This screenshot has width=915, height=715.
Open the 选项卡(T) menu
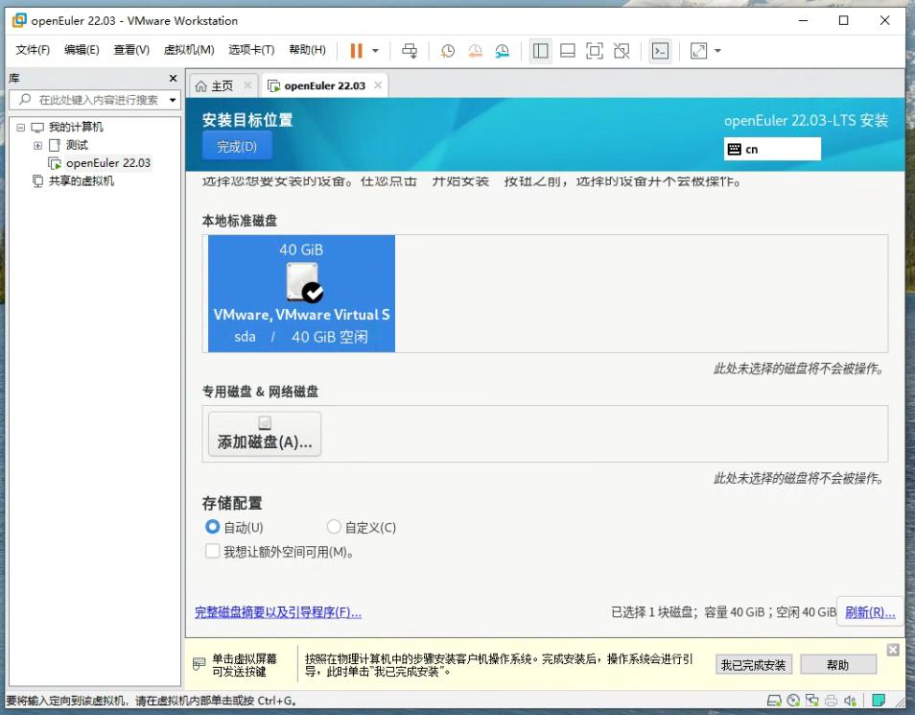tap(251, 50)
